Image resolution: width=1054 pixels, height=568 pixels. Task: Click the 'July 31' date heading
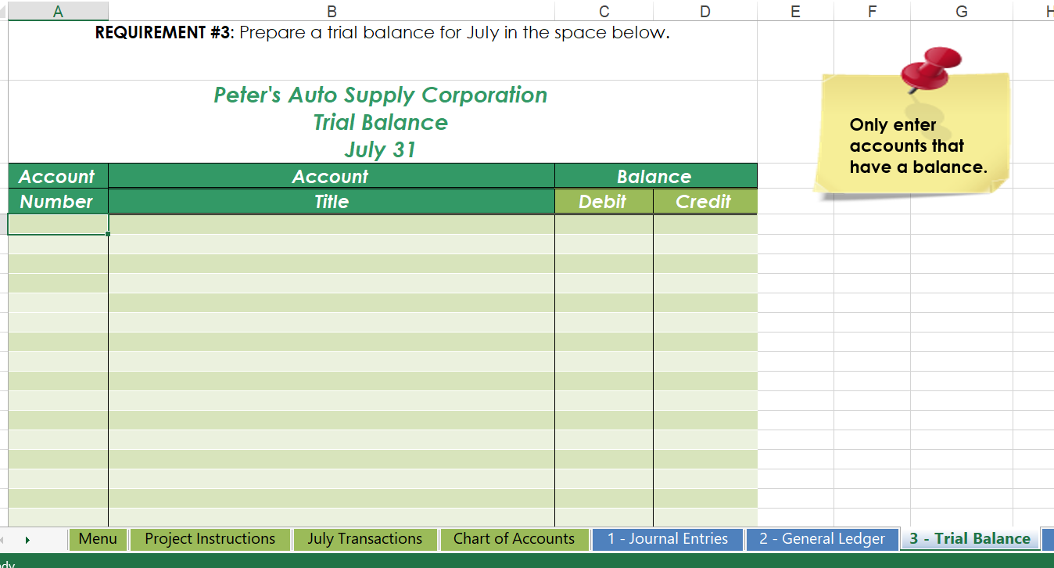pyautogui.click(x=381, y=149)
